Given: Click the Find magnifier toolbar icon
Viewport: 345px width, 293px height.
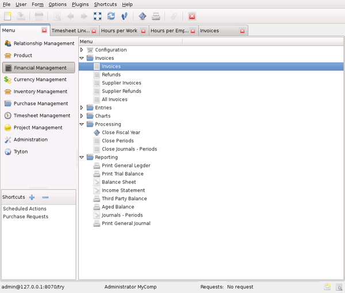Looking at the screenshot, I should [x=57, y=16].
